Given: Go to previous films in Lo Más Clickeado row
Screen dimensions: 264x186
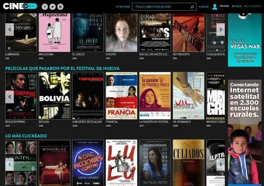Looking at the screenshot, I should [10, 164].
